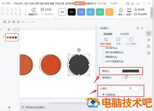The height and width of the screenshot is (111, 154).
Task: Open the 设计 ribbon tab
Action: [27, 4]
